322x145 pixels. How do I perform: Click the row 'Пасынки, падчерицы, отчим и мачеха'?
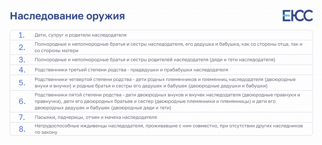click(x=161, y=117)
